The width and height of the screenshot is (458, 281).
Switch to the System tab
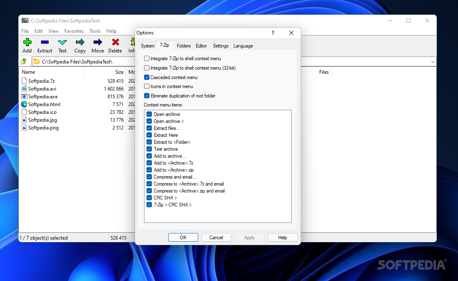click(x=147, y=46)
